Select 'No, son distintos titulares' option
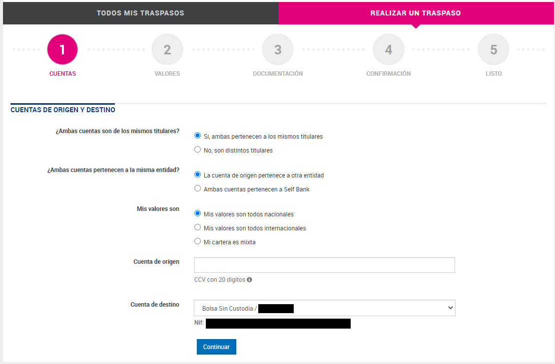 coord(198,150)
